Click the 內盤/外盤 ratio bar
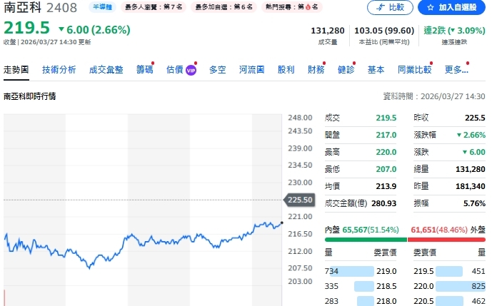The image size is (492, 306). click(x=405, y=240)
